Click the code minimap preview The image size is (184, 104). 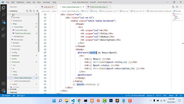click(177, 17)
